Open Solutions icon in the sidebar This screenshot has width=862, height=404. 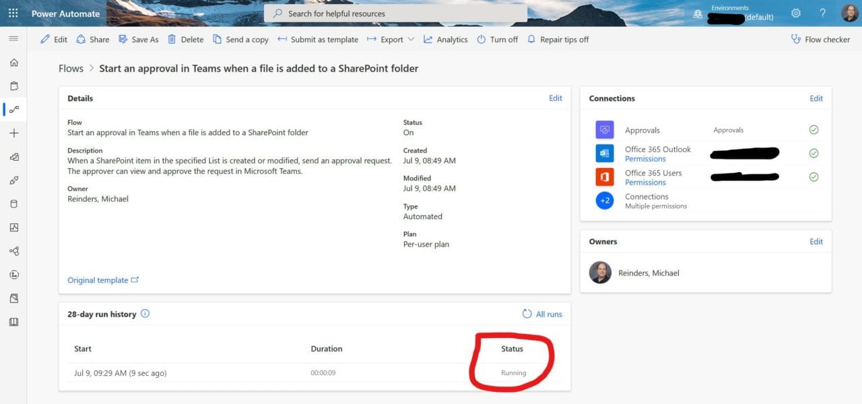click(x=13, y=298)
